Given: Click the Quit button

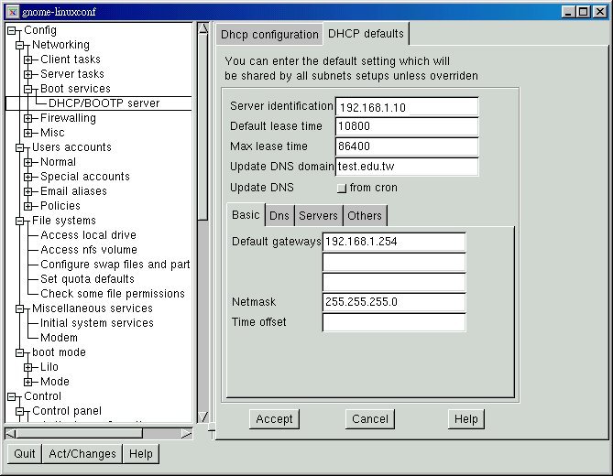Looking at the screenshot, I should 24,454.
